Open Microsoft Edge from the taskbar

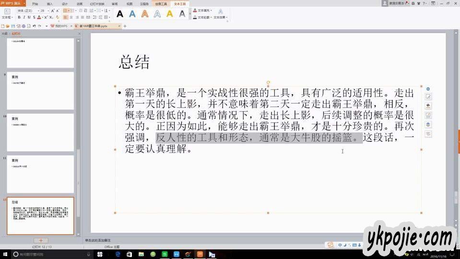(118, 254)
